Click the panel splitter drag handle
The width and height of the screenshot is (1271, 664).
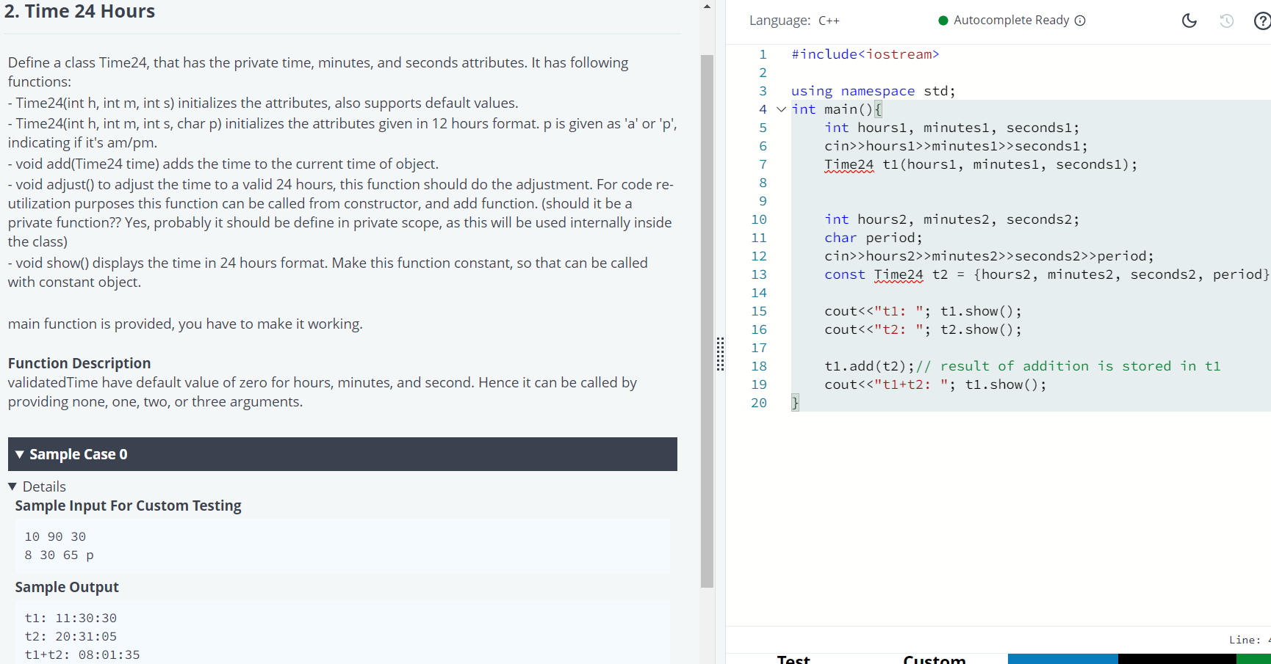pyautogui.click(x=720, y=354)
